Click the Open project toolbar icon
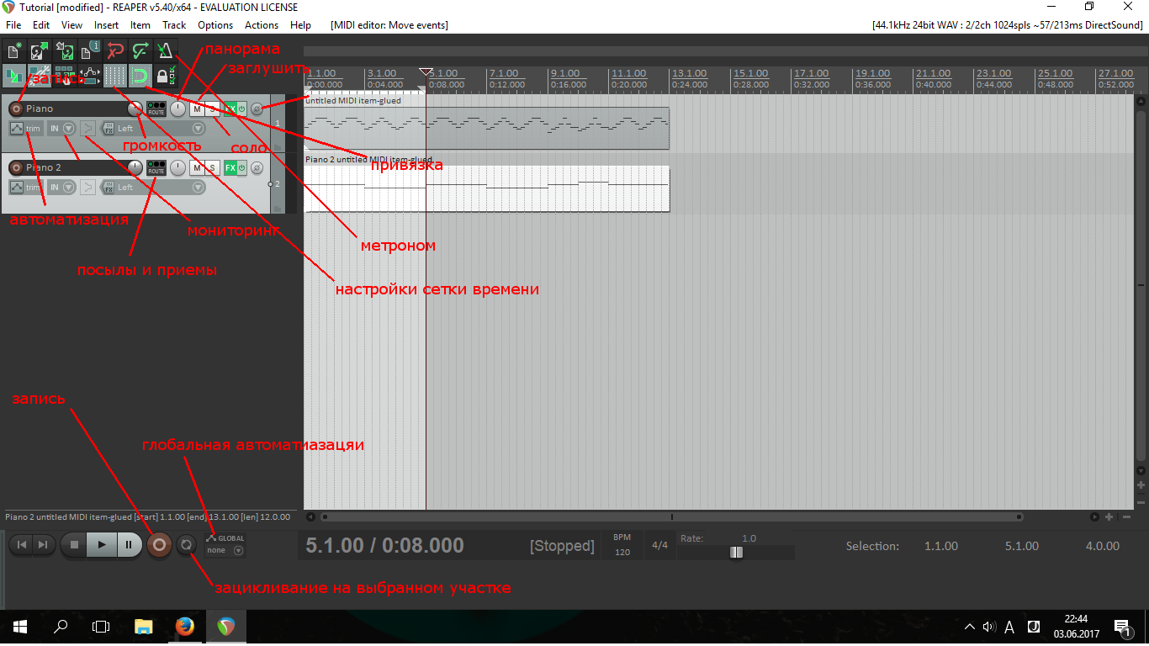The image size is (1149, 646). 40,50
